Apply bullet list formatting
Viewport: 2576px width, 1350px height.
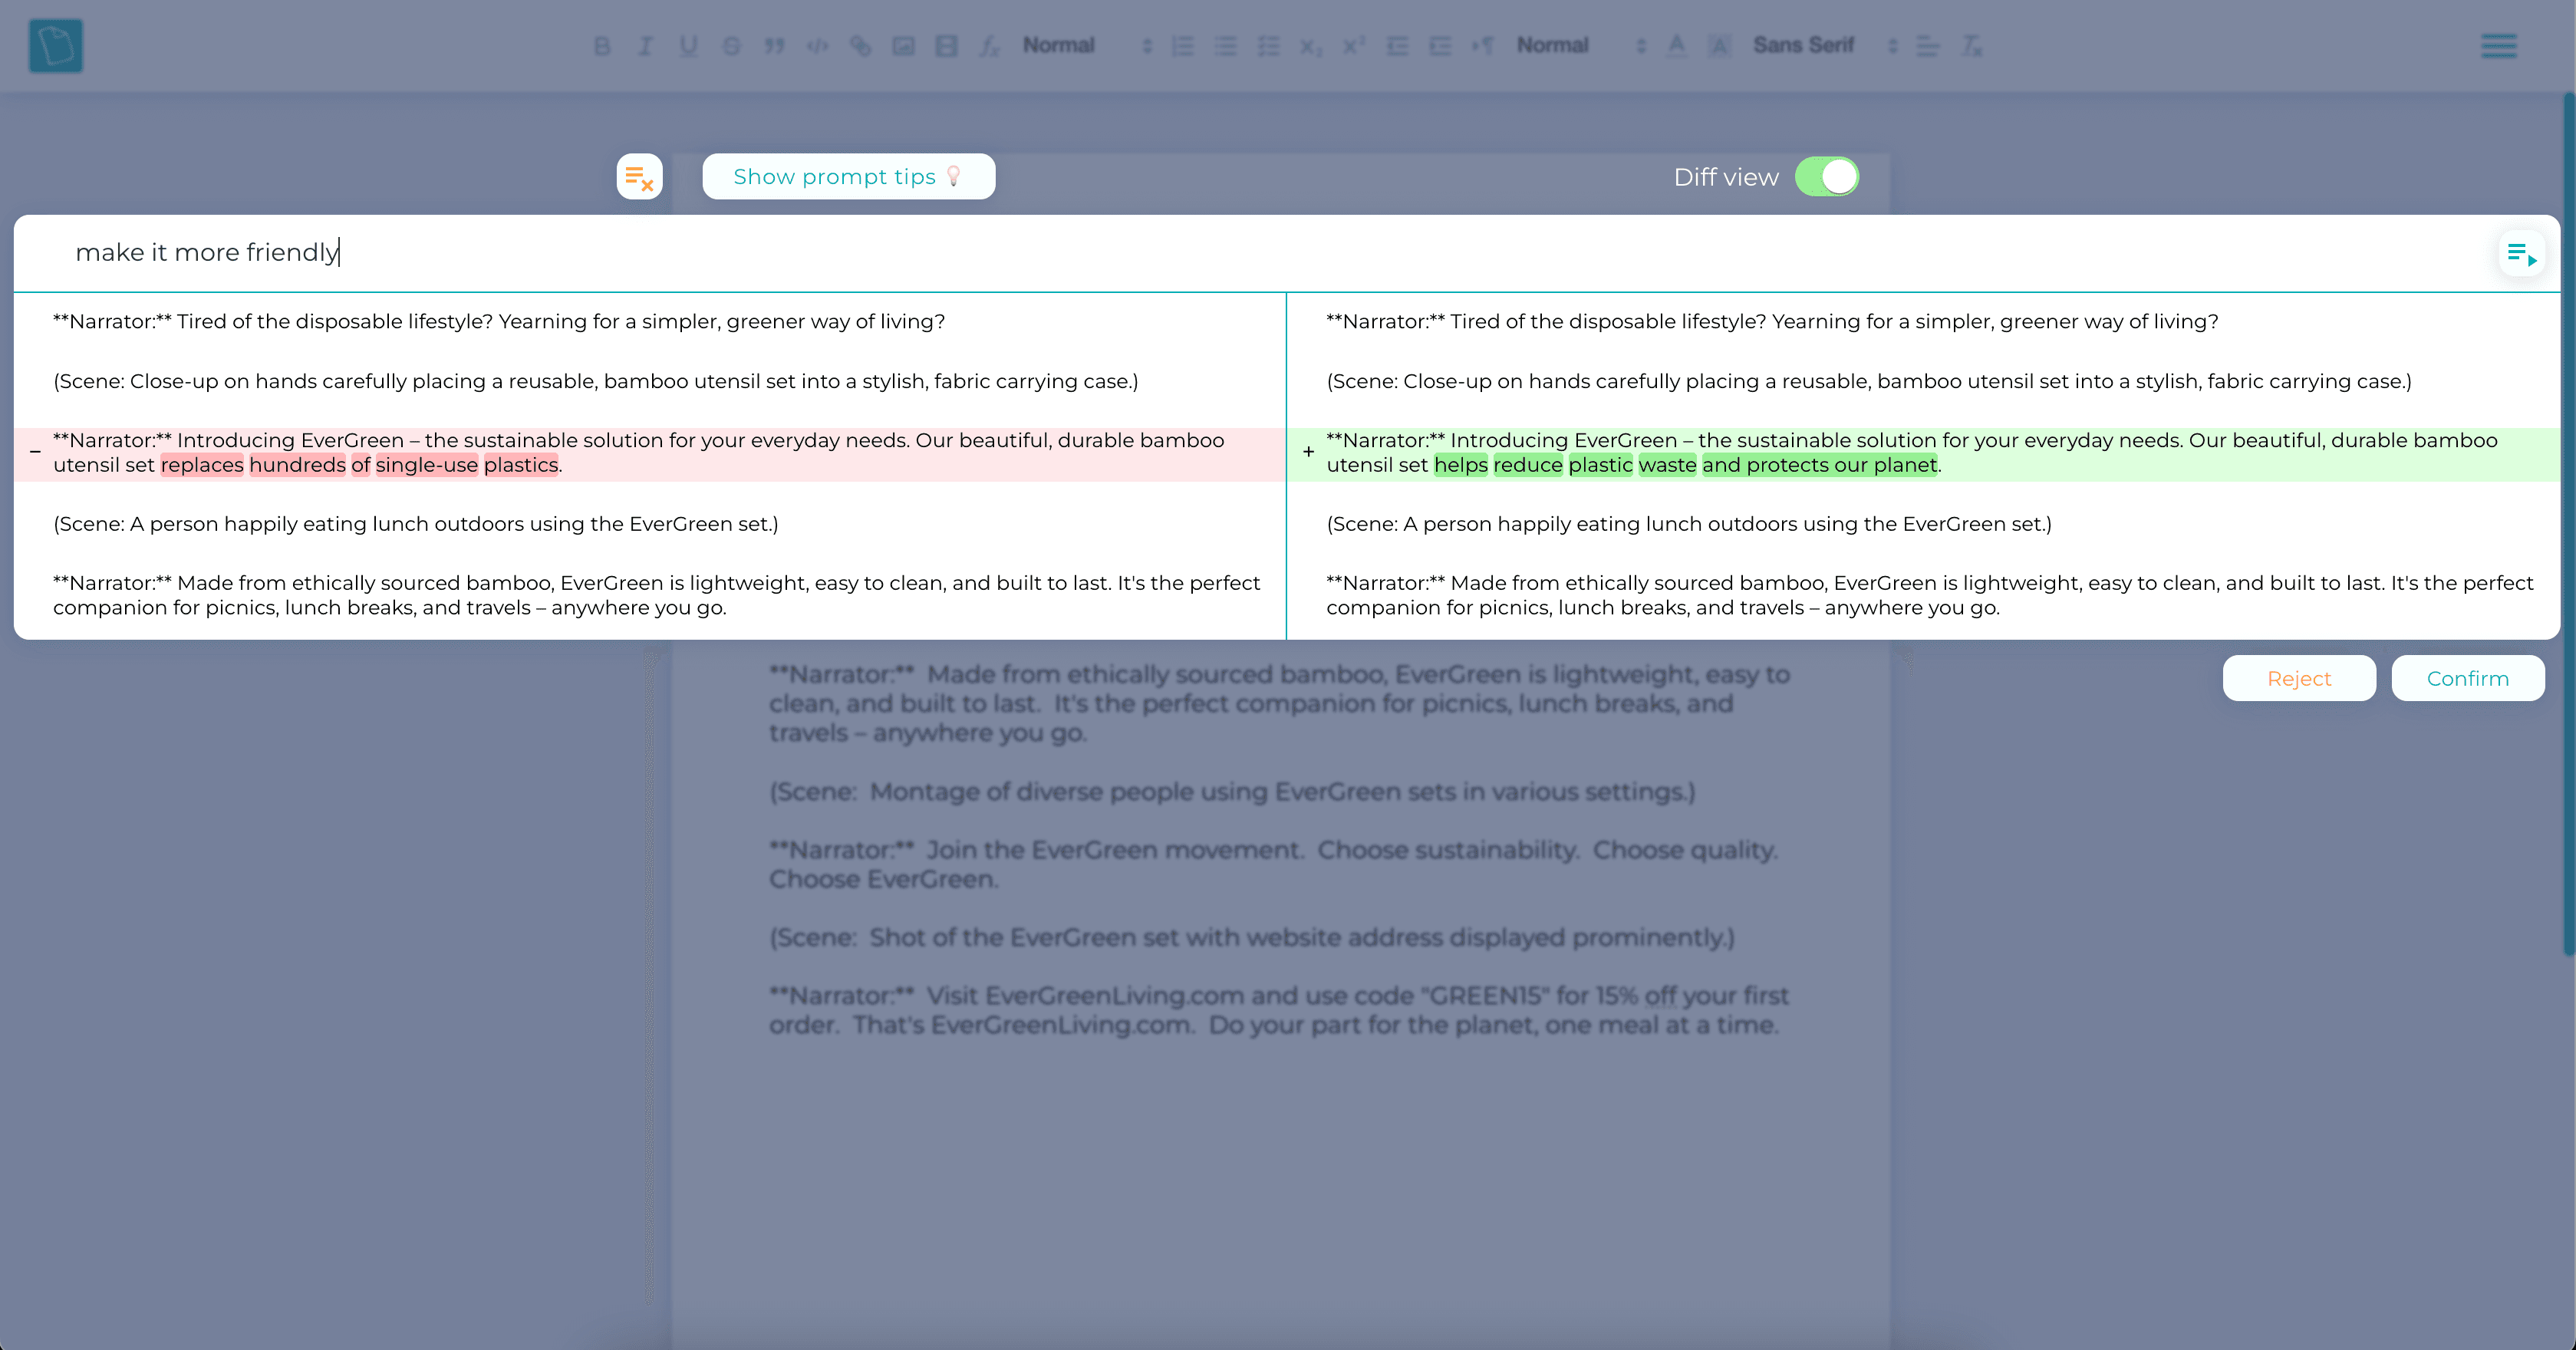click(1226, 46)
